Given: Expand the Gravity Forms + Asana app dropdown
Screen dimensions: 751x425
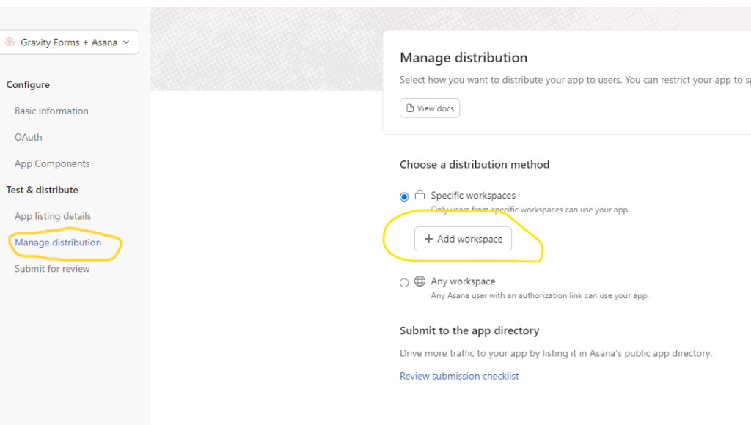Looking at the screenshot, I should pyautogui.click(x=126, y=42).
